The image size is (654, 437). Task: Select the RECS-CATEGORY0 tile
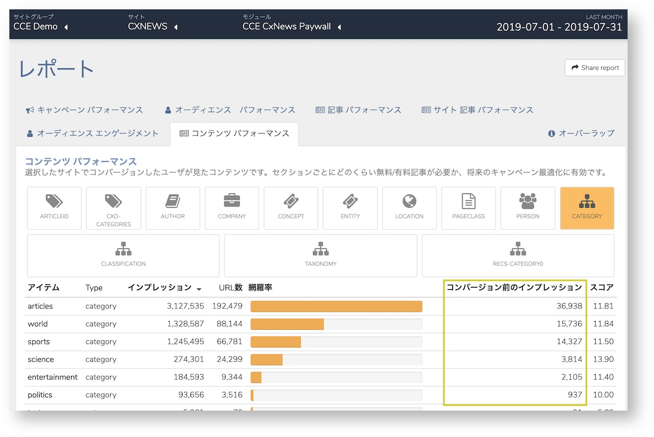click(x=518, y=256)
